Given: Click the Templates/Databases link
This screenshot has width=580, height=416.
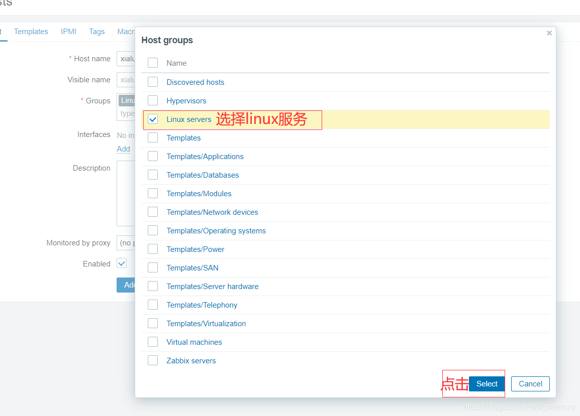Looking at the screenshot, I should click(203, 175).
